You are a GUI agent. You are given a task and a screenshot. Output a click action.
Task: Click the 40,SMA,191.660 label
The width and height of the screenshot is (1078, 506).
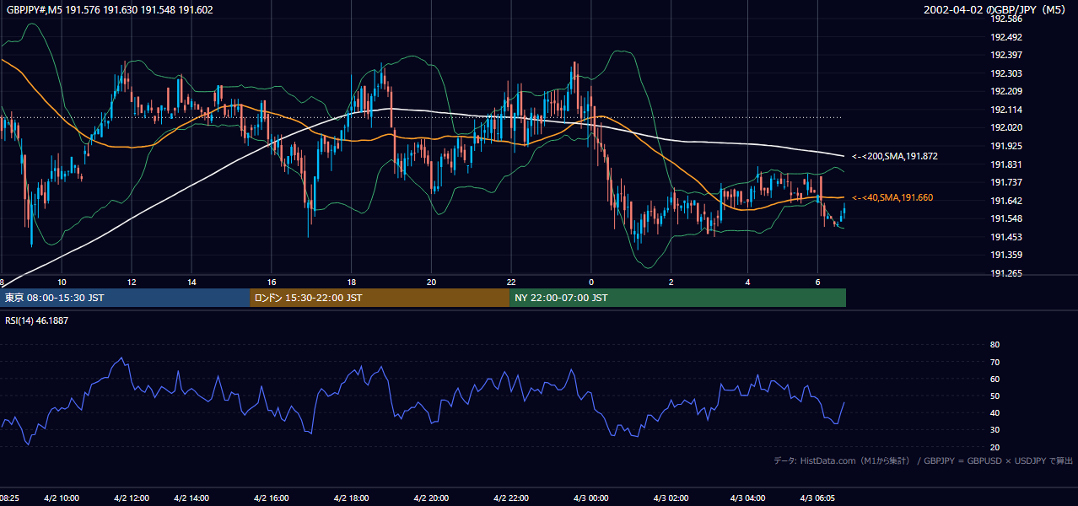coord(892,197)
